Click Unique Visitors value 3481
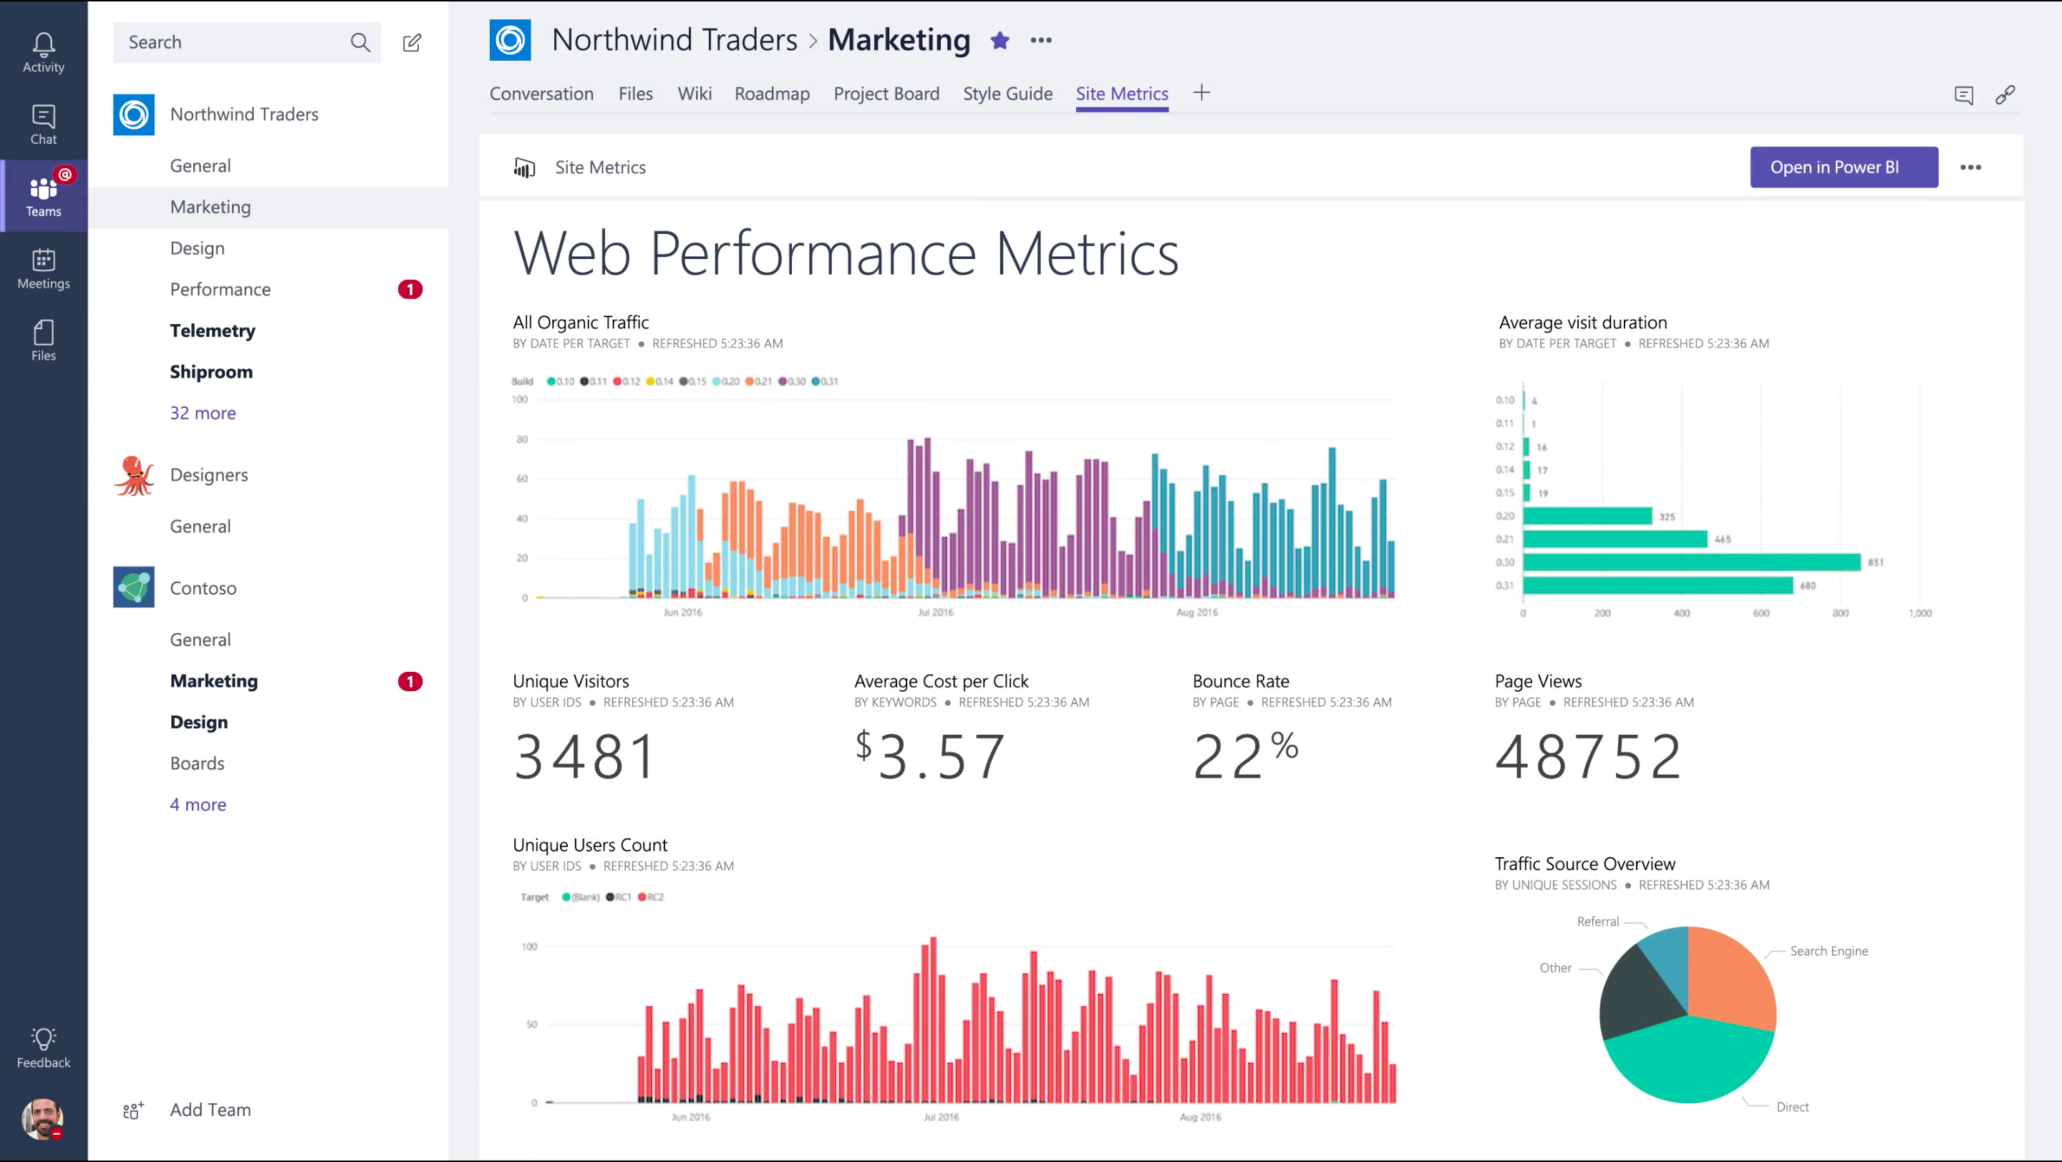Screen dimensions: 2062x1162 584,756
